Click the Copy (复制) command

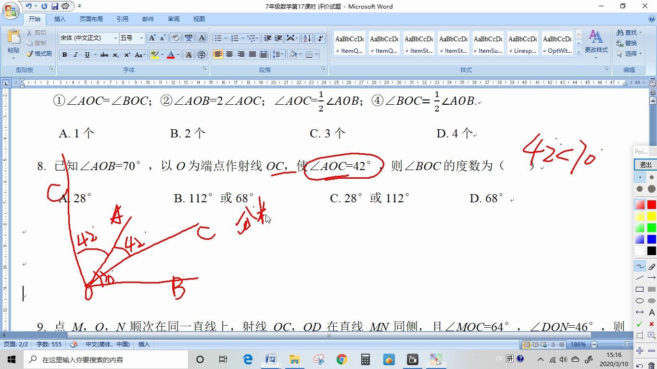(x=36, y=43)
